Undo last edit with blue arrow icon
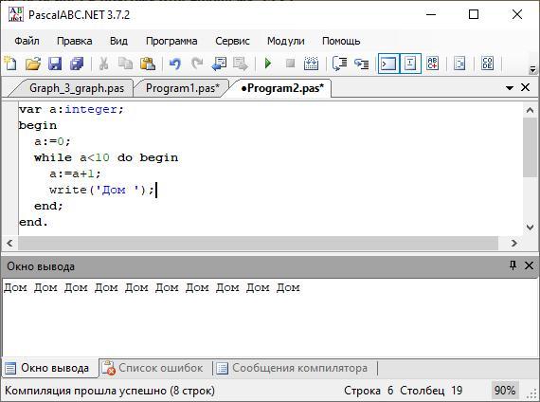Image resolution: width=540 pixels, height=402 pixels. [175, 64]
